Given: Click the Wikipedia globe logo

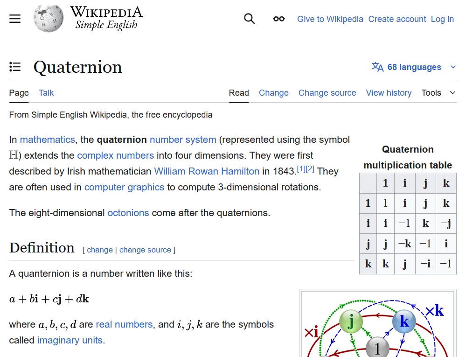Looking at the screenshot, I should tap(49, 18).
